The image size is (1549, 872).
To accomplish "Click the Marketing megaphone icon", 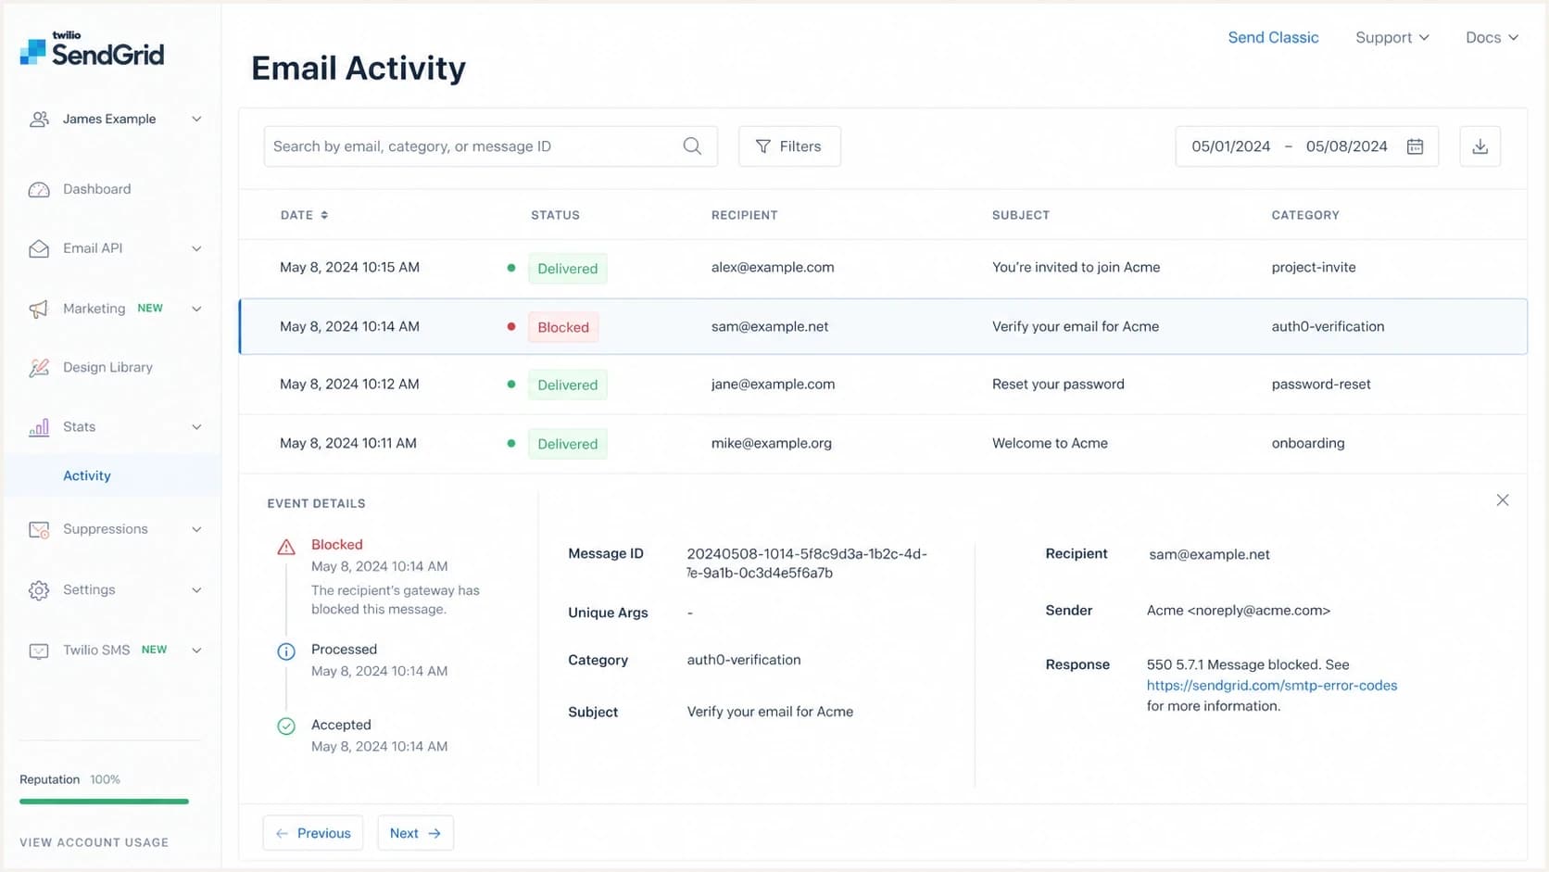I will pyautogui.click(x=39, y=309).
